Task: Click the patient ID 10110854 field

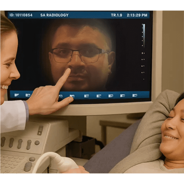Action: coord(21,15)
